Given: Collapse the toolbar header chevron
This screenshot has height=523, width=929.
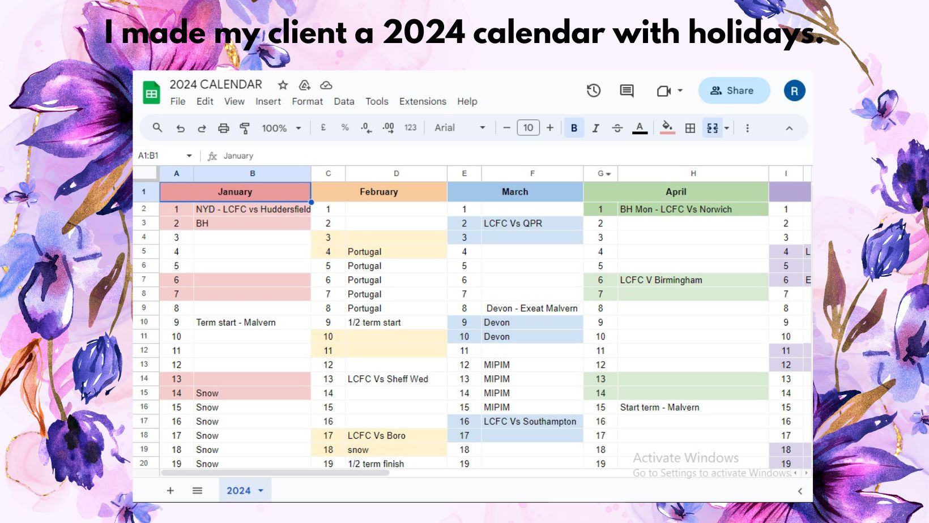Looking at the screenshot, I should [x=789, y=128].
